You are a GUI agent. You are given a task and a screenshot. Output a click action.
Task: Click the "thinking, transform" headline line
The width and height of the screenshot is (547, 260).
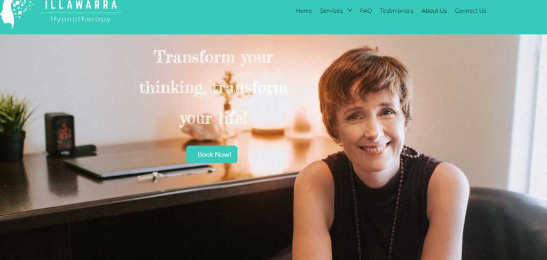point(213,88)
